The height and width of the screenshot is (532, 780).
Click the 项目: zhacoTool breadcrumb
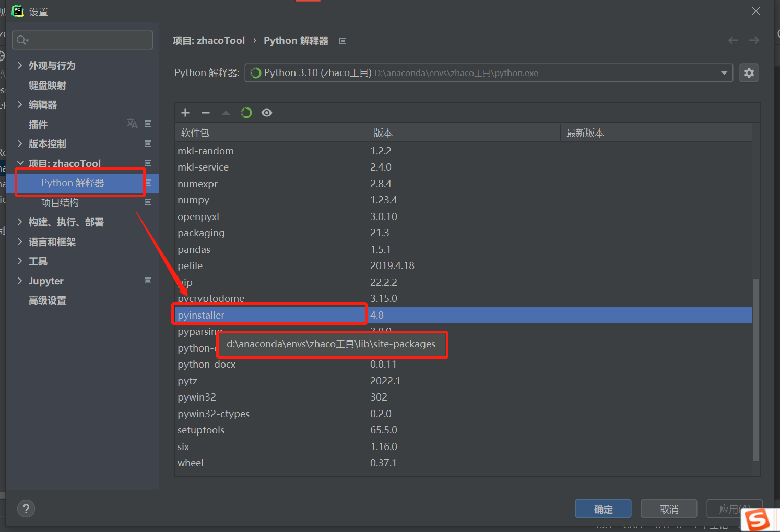coord(209,40)
